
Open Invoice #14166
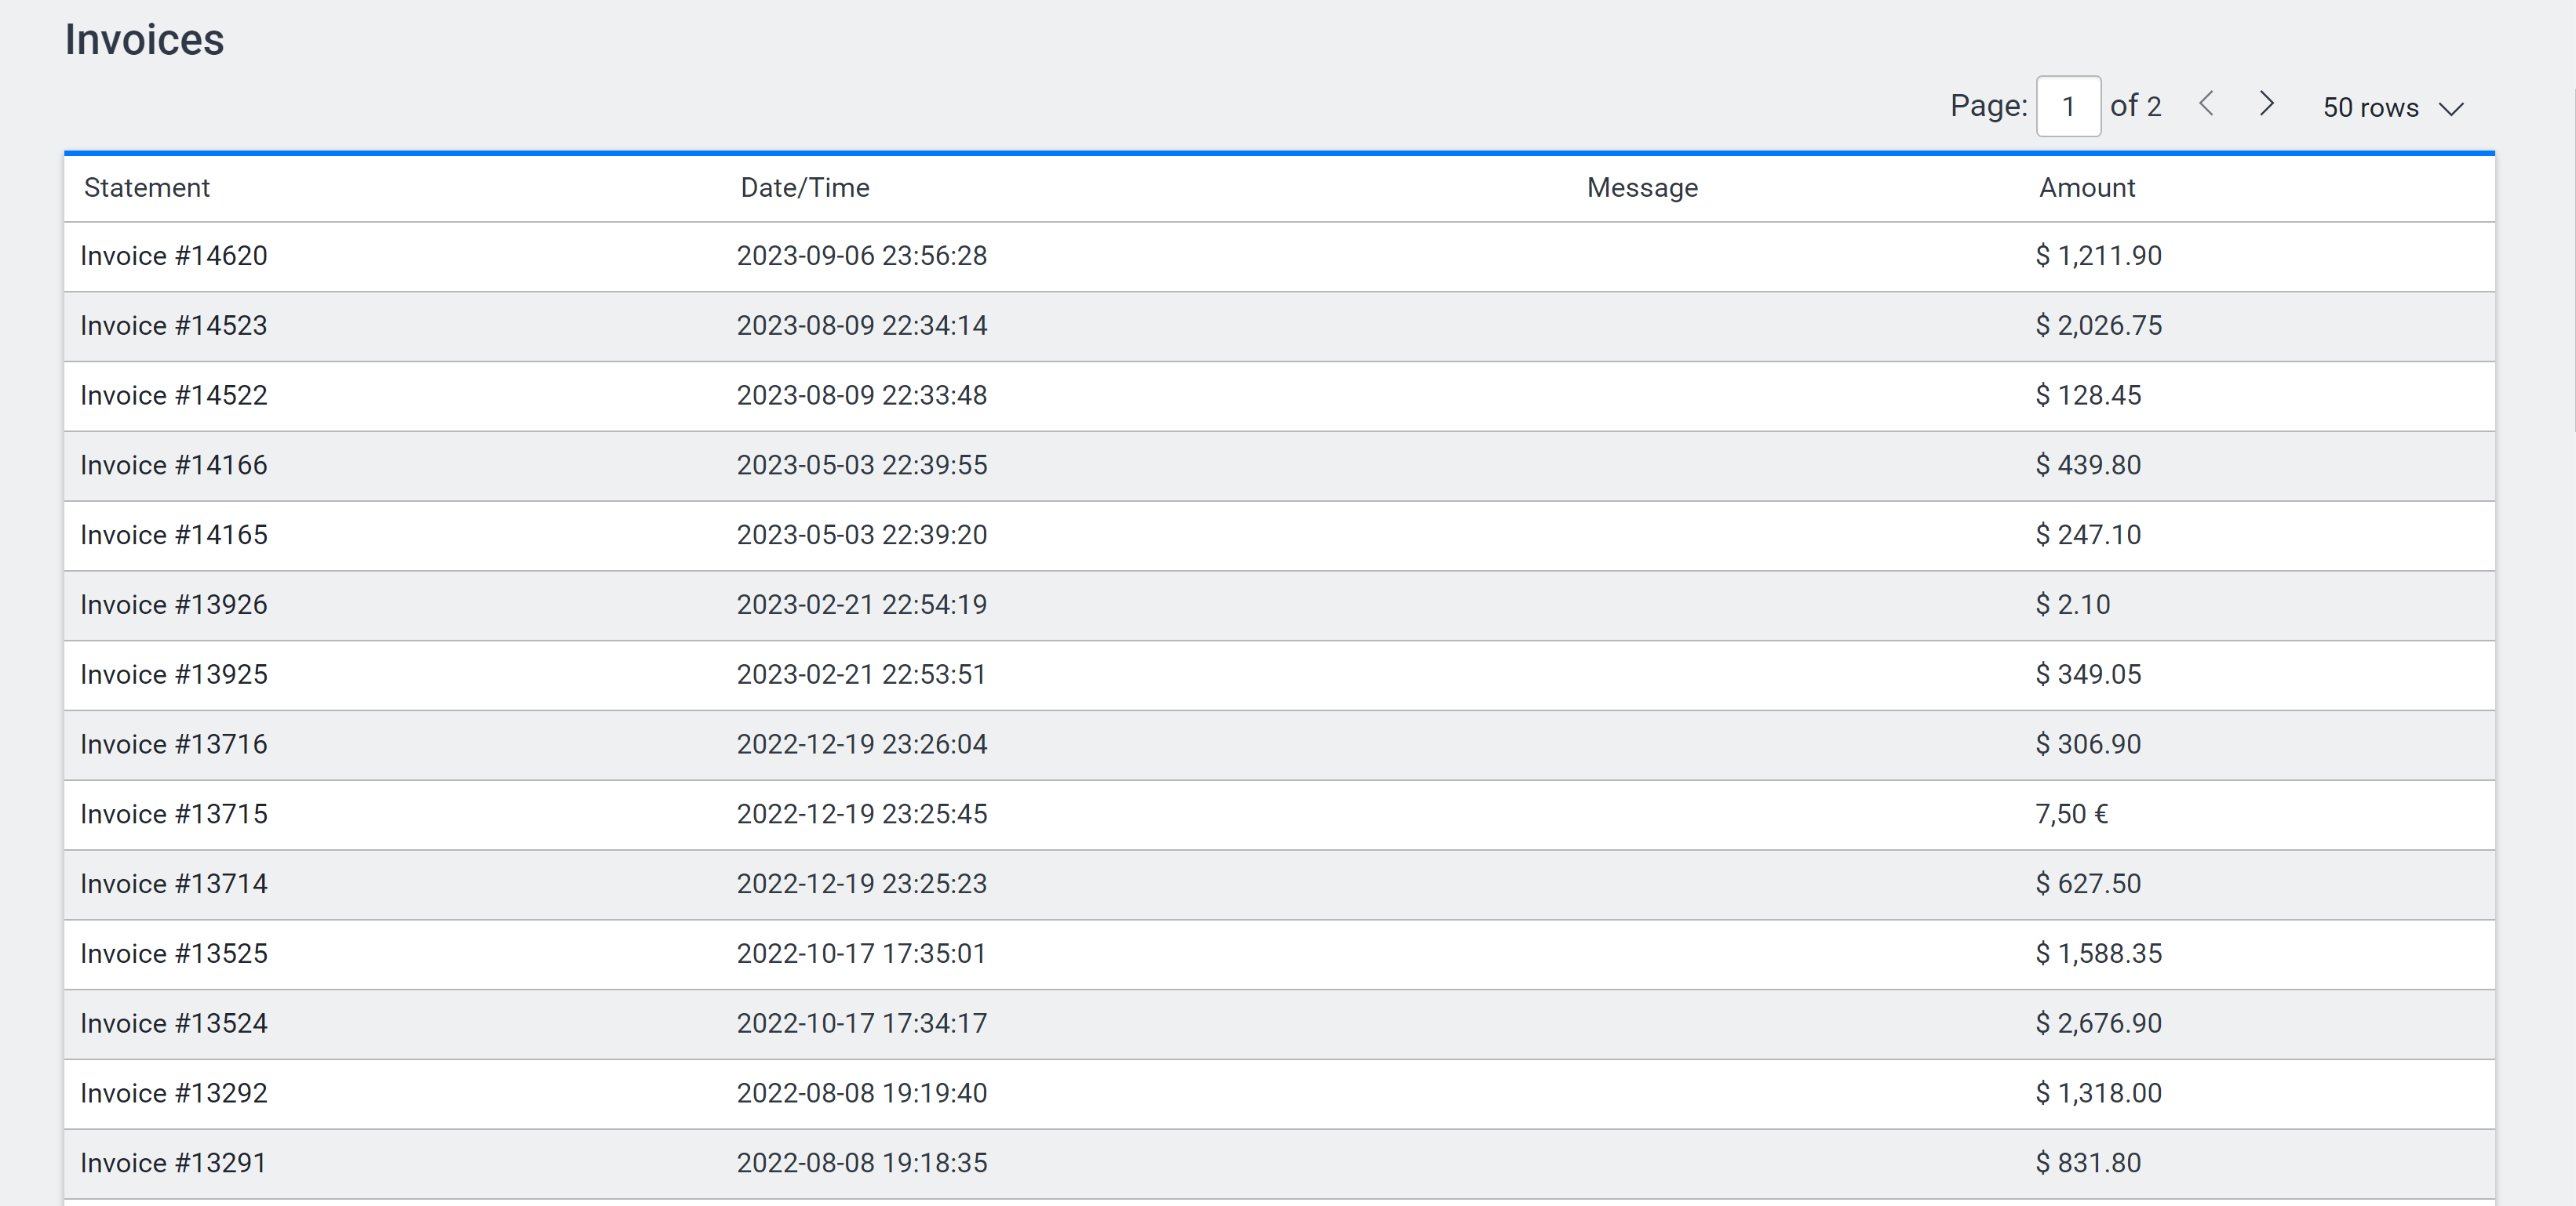pyautogui.click(x=174, y=466)
